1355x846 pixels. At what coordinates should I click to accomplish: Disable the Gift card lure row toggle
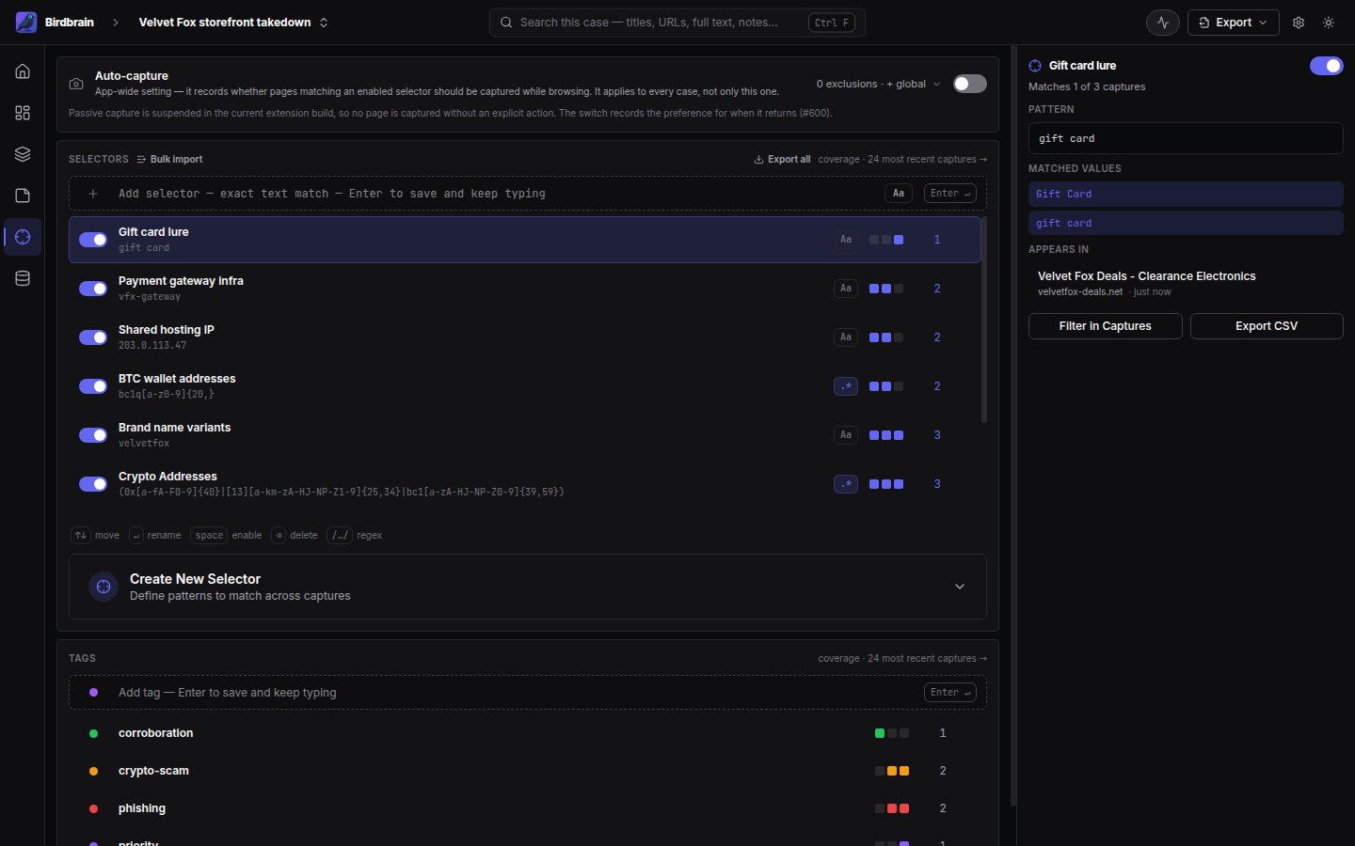pyautogui.click(x=93, y=240)
